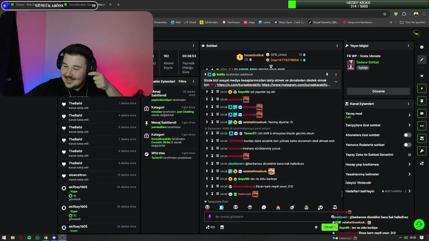Viewport: 429px width, 241px height.
Task: Open the chat bubble icon in right sidebar
Action: point(422,113)
